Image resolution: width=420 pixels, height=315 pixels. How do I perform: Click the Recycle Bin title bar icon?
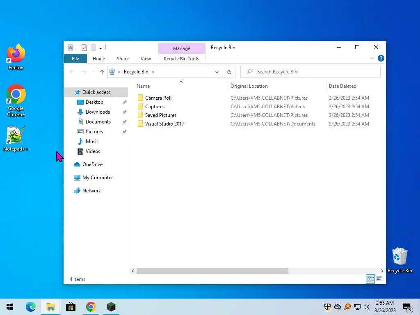tap(71, 48)
